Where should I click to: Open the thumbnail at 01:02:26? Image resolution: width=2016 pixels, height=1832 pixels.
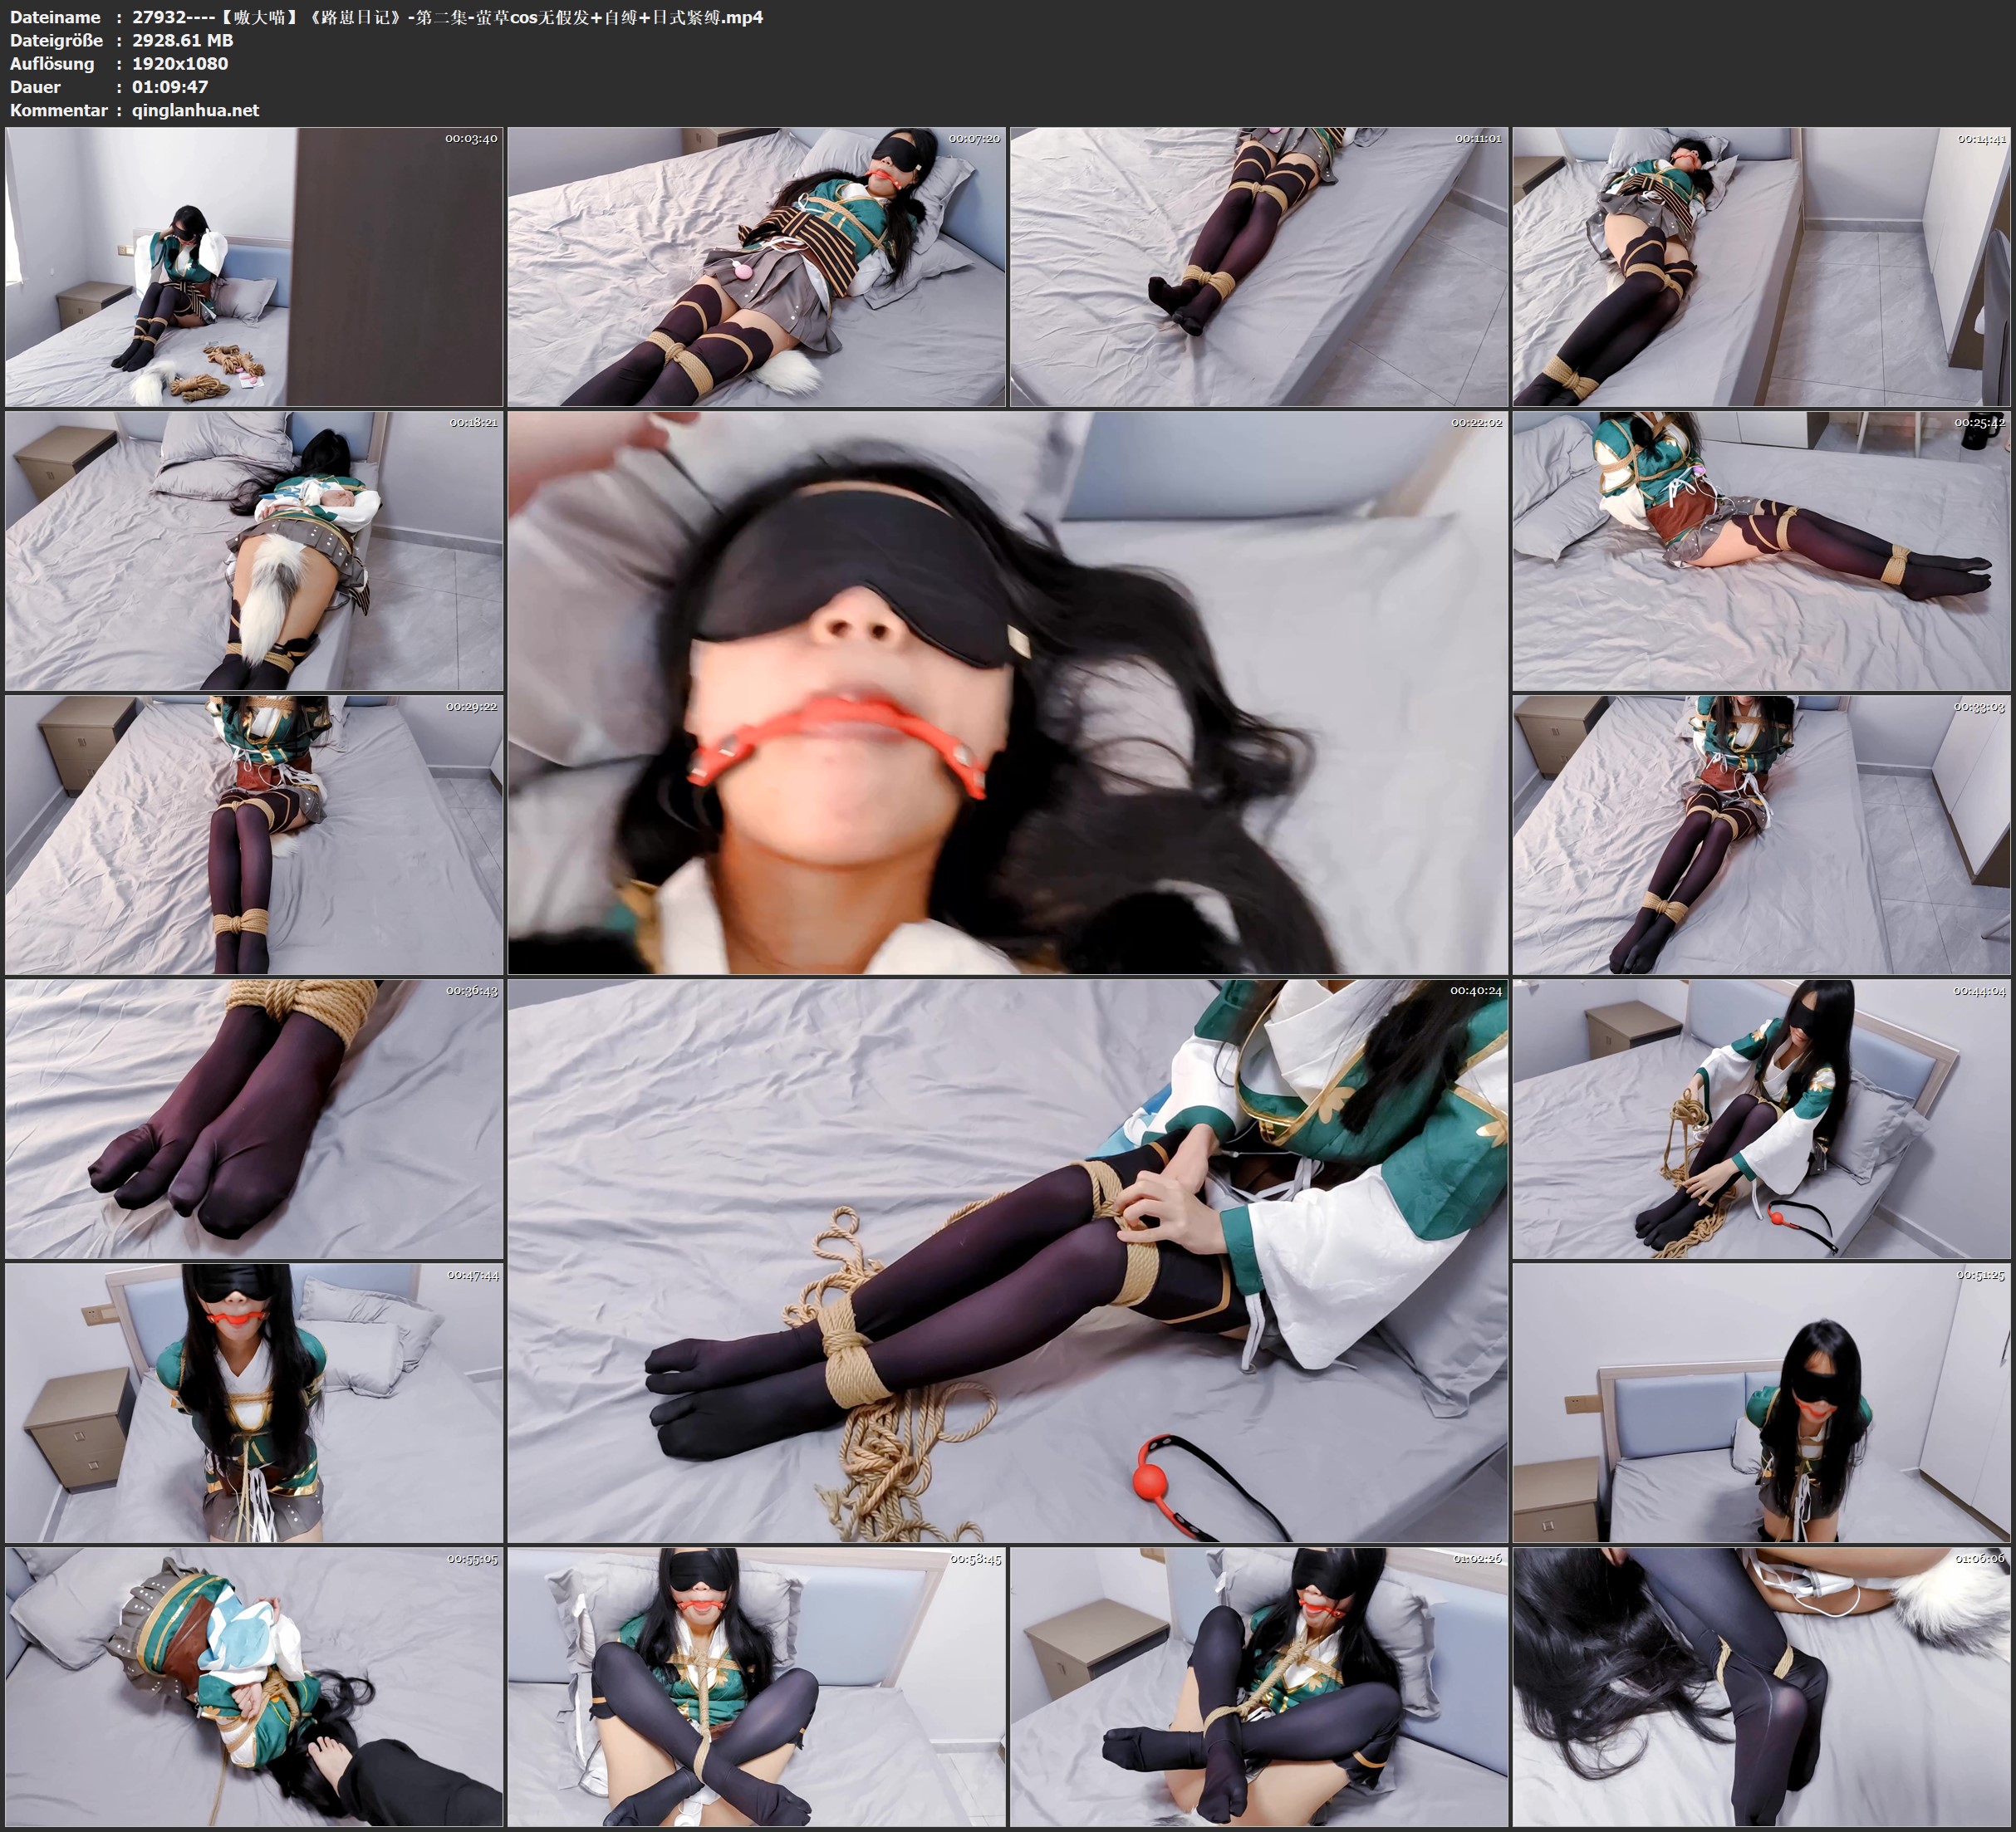pyautogui.click(x=1259, y=1687)
